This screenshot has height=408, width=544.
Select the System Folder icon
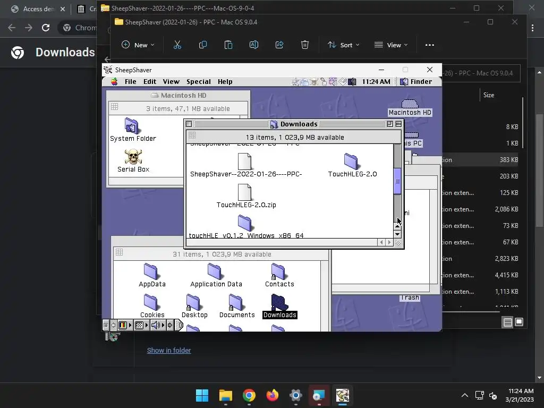coord(132,125)
